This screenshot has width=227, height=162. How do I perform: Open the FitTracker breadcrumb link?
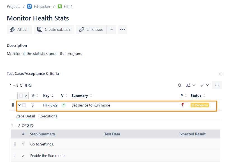click(x=42, y=6)
